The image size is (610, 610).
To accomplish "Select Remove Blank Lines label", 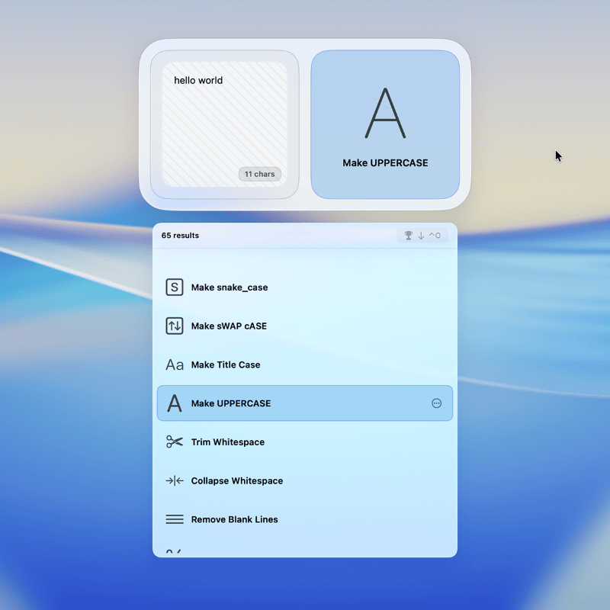I will click(234, 519).
